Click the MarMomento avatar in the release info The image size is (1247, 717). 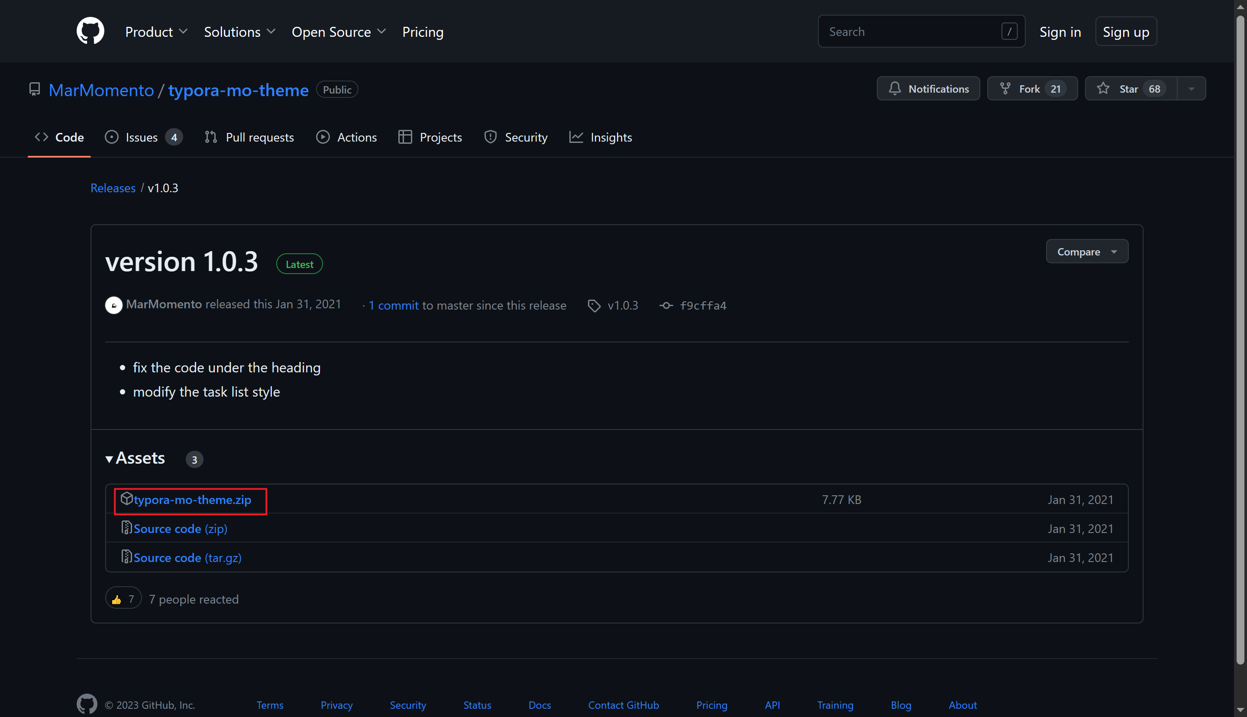tap(114, 305)
